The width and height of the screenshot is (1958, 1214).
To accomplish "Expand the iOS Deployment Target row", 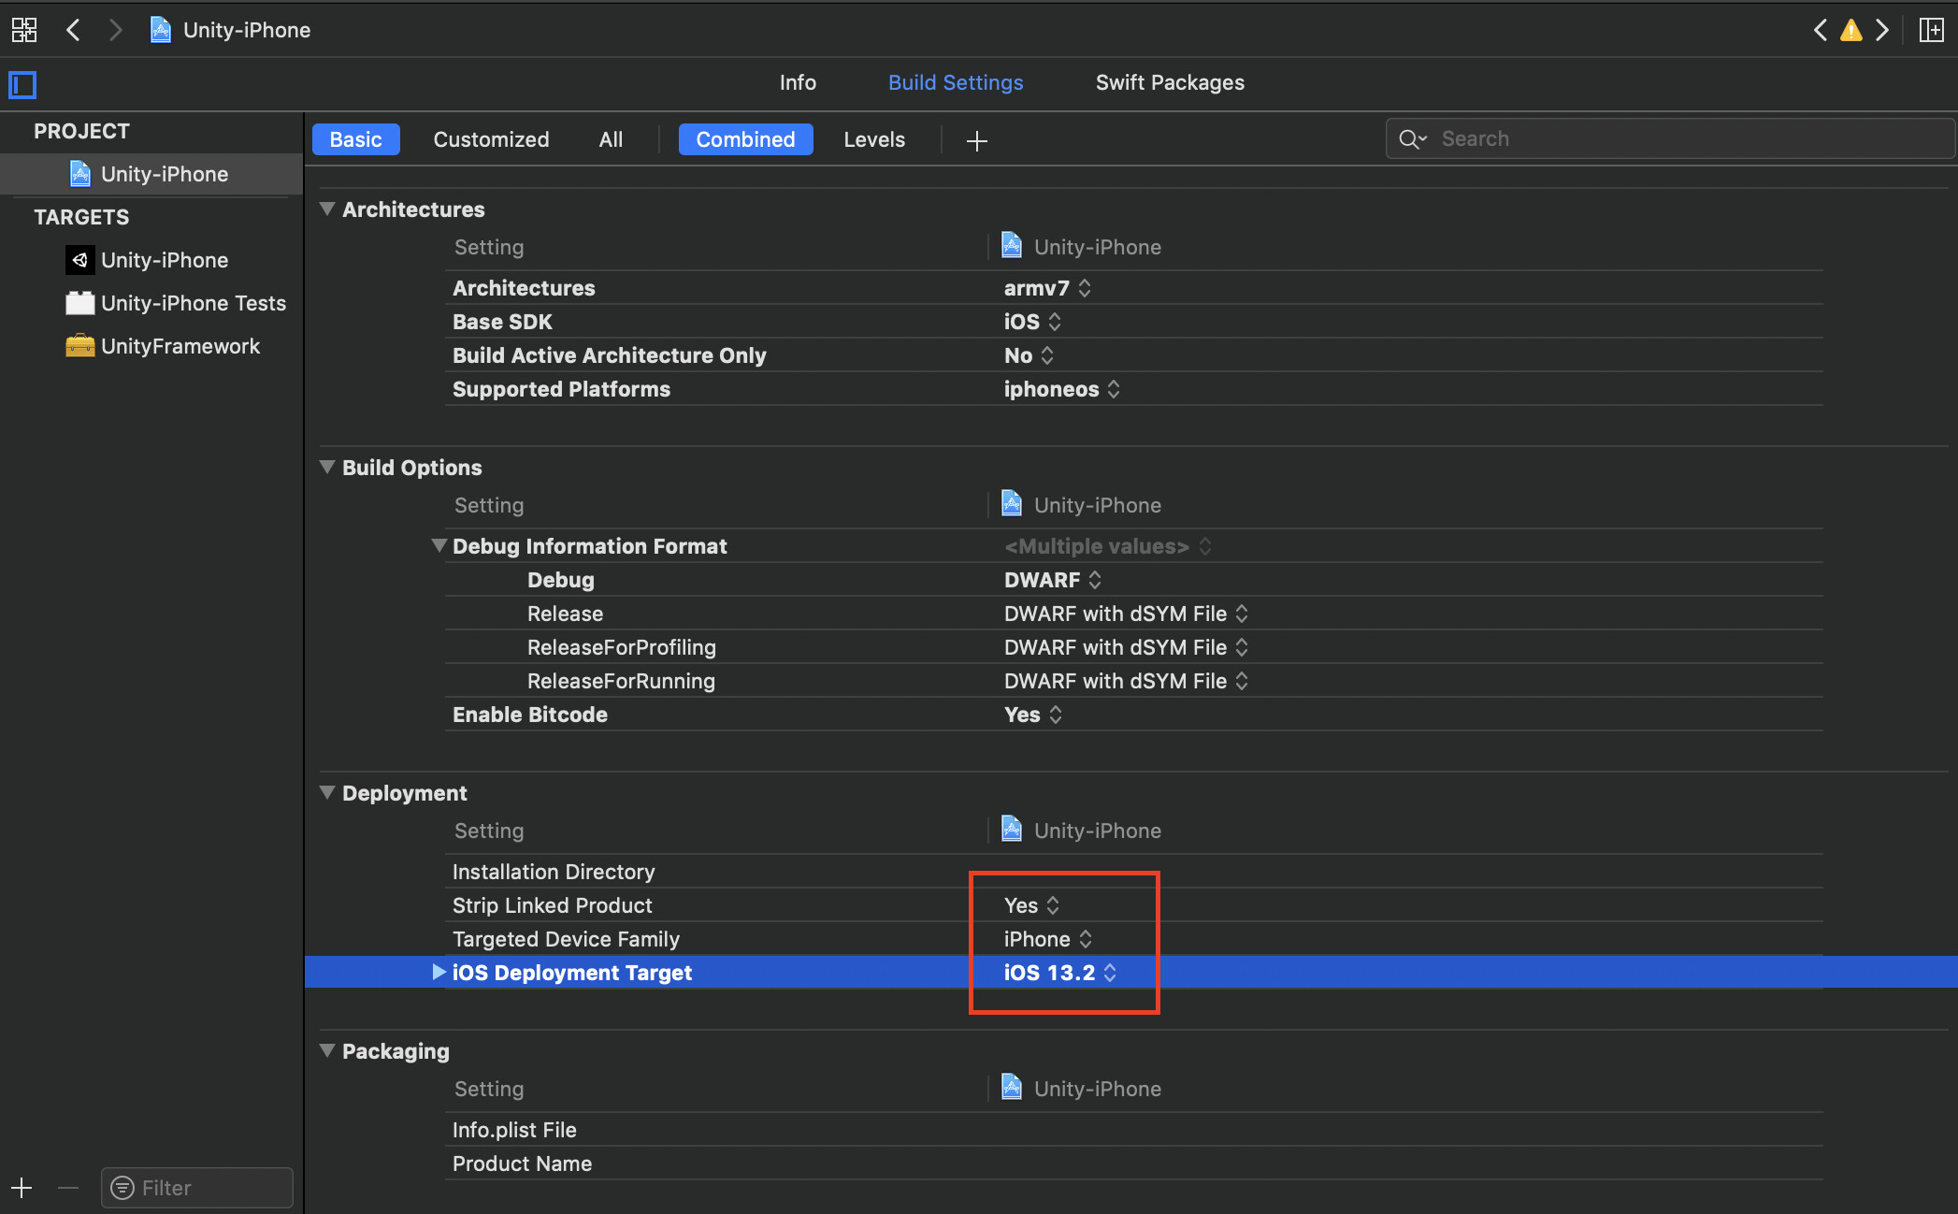I will click(438, 972).
